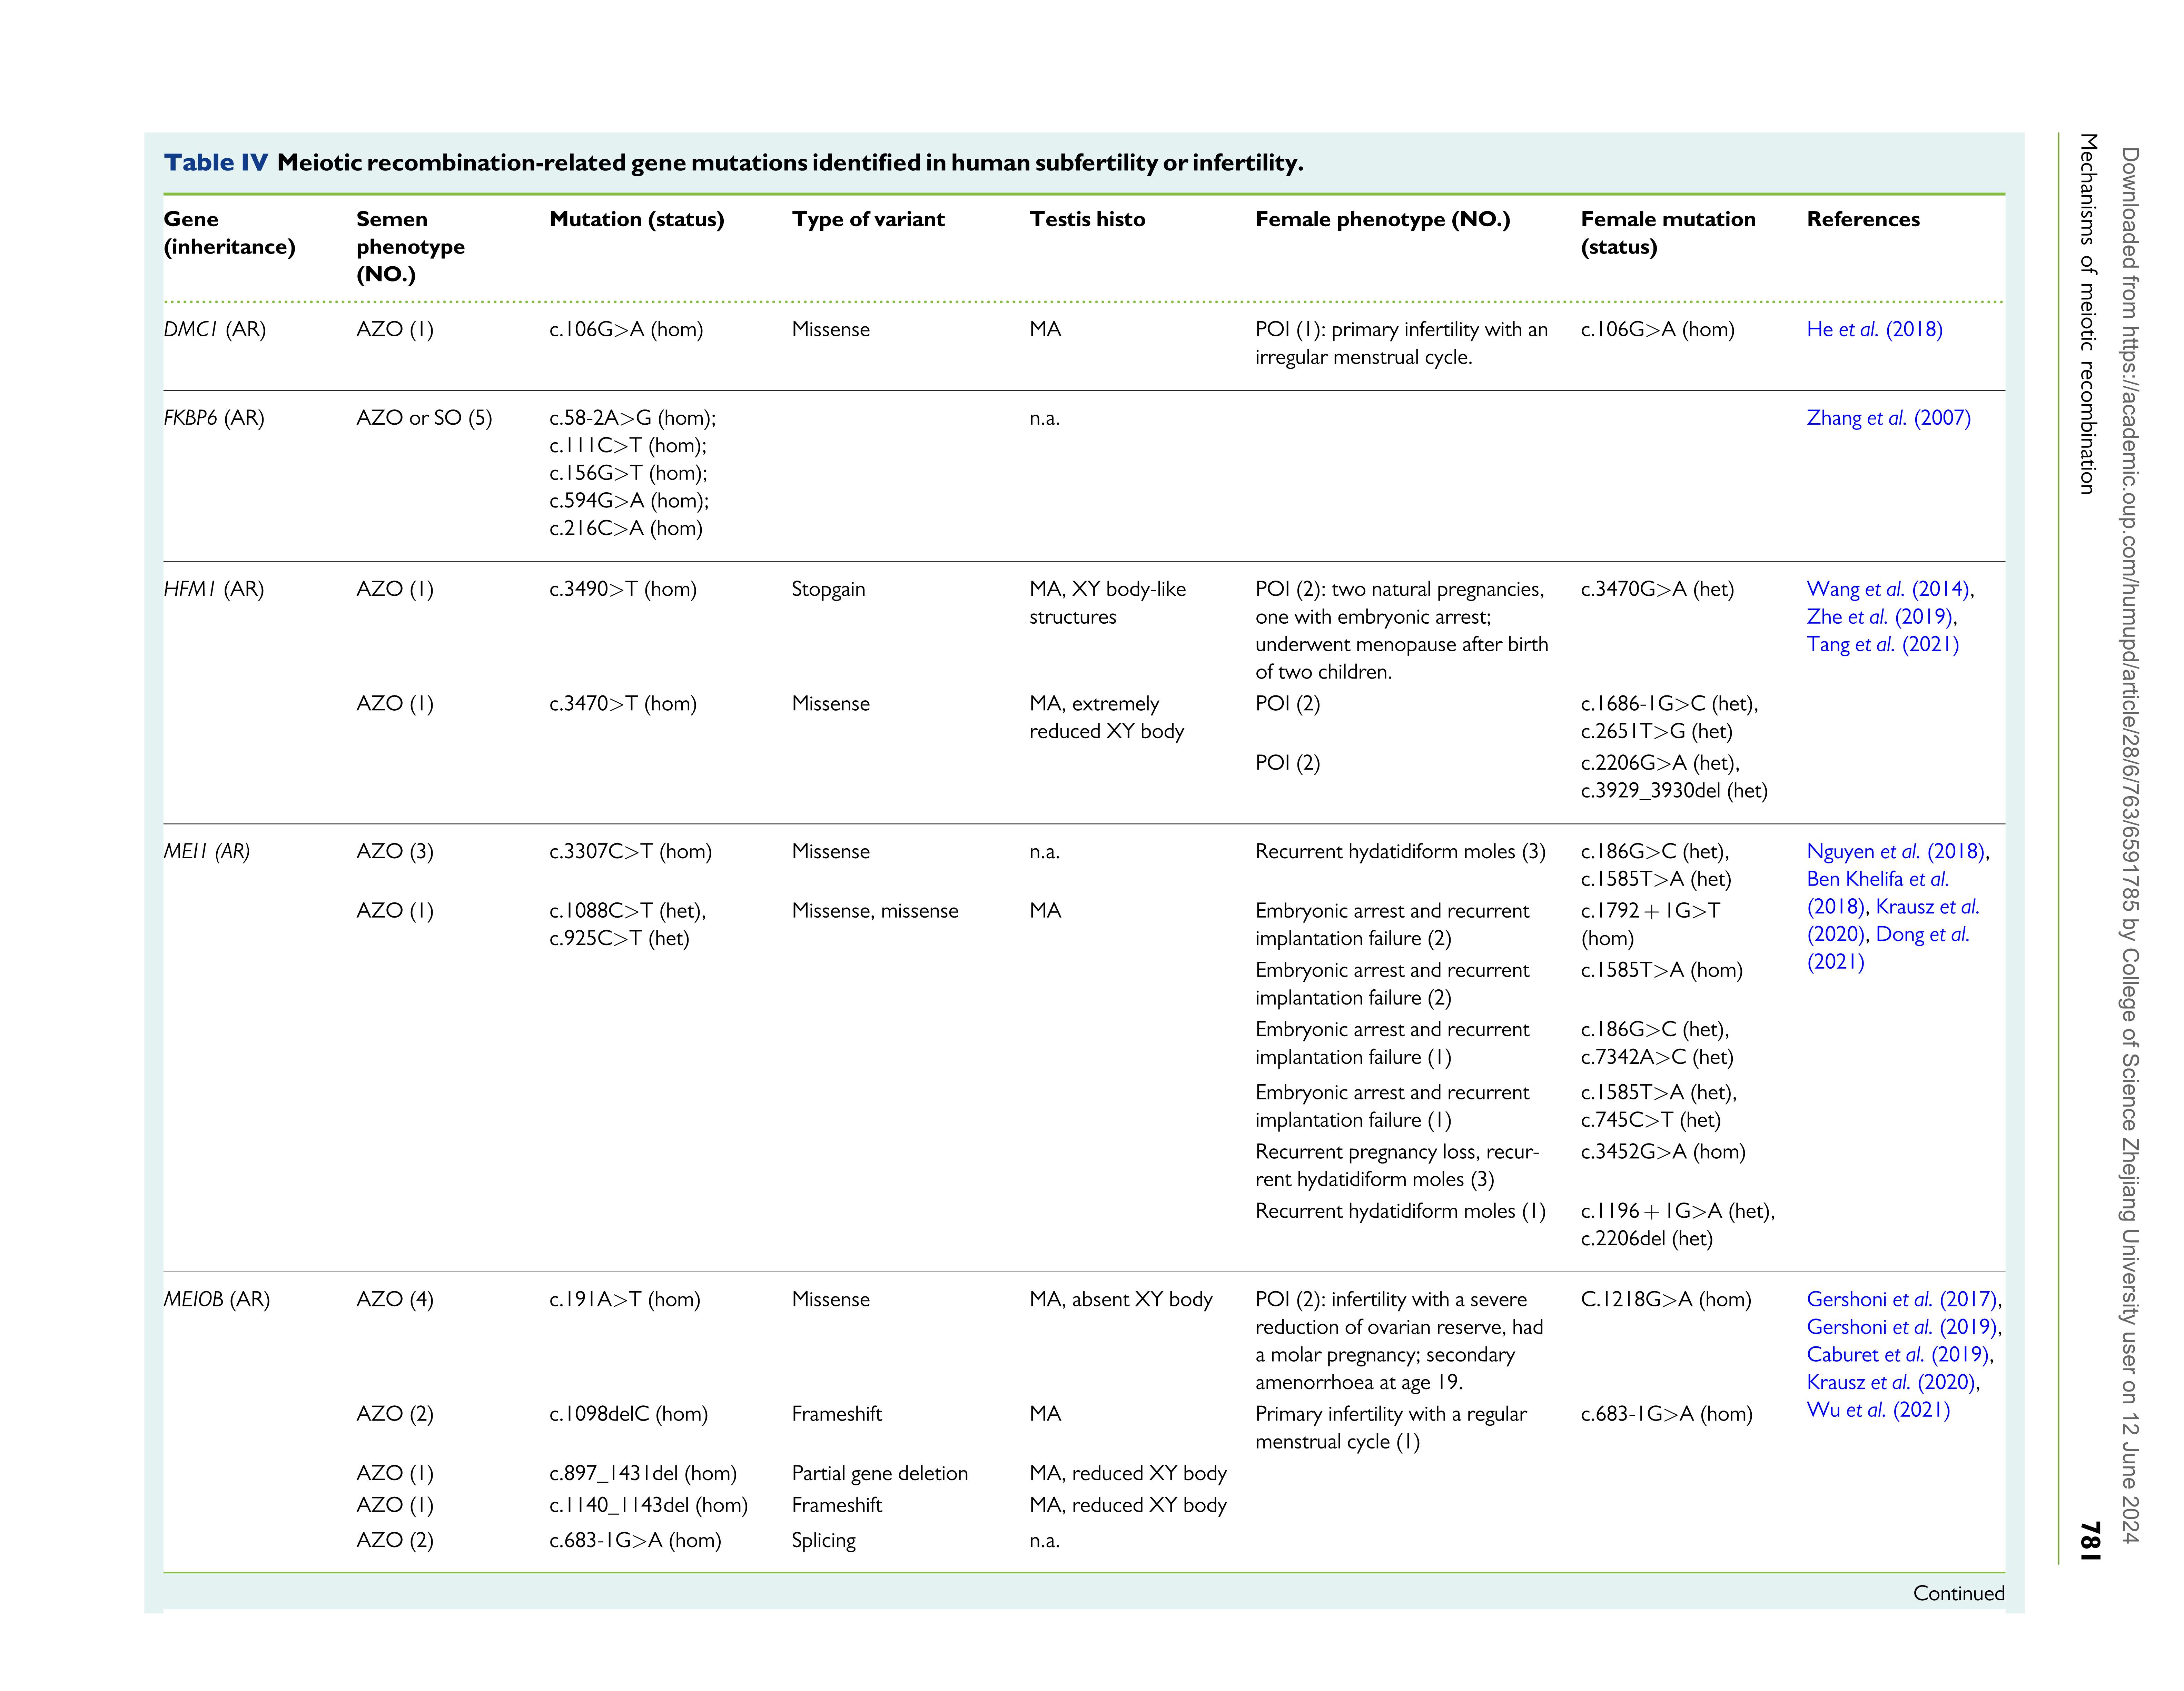Open the Zhe et al. (2019) citation
The image size is (2184, 1691).
[x=1880, y=617]
